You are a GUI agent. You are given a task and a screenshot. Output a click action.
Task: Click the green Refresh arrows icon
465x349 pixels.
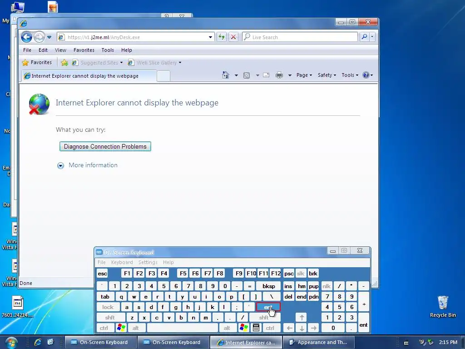coord(222,37)
